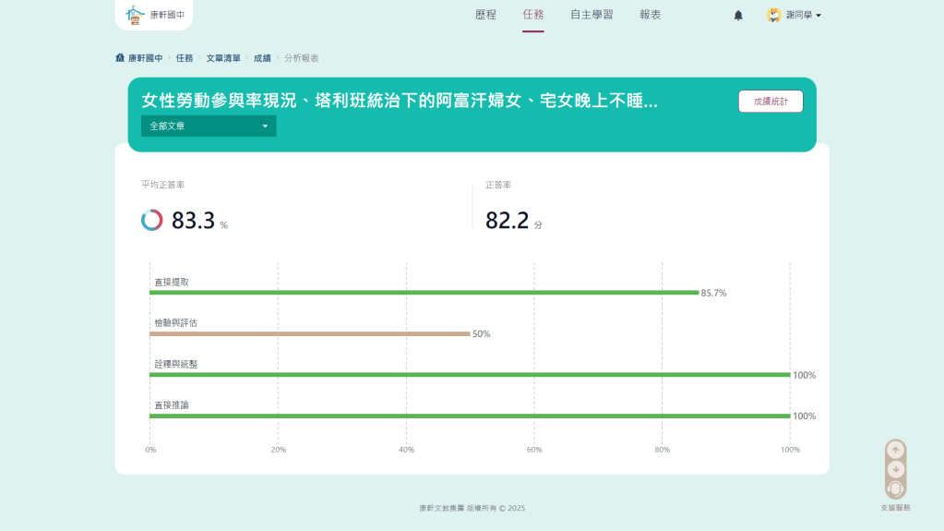Image resolution: width=944 pixels, height=531 pixels.
Task: Click the home icon in breadcrumb
Action: click(x=120, y=58)
